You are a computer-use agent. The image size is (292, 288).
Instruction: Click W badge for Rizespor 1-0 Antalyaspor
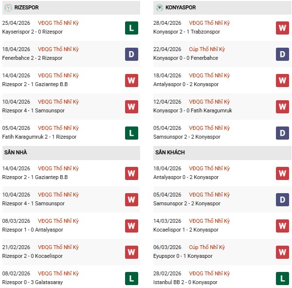[131, 226]
